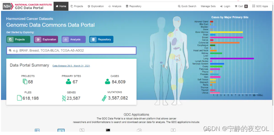Open Projects in the top navigation bar
Viewport: 274px width, 135px height.
(x=77, y=6)
